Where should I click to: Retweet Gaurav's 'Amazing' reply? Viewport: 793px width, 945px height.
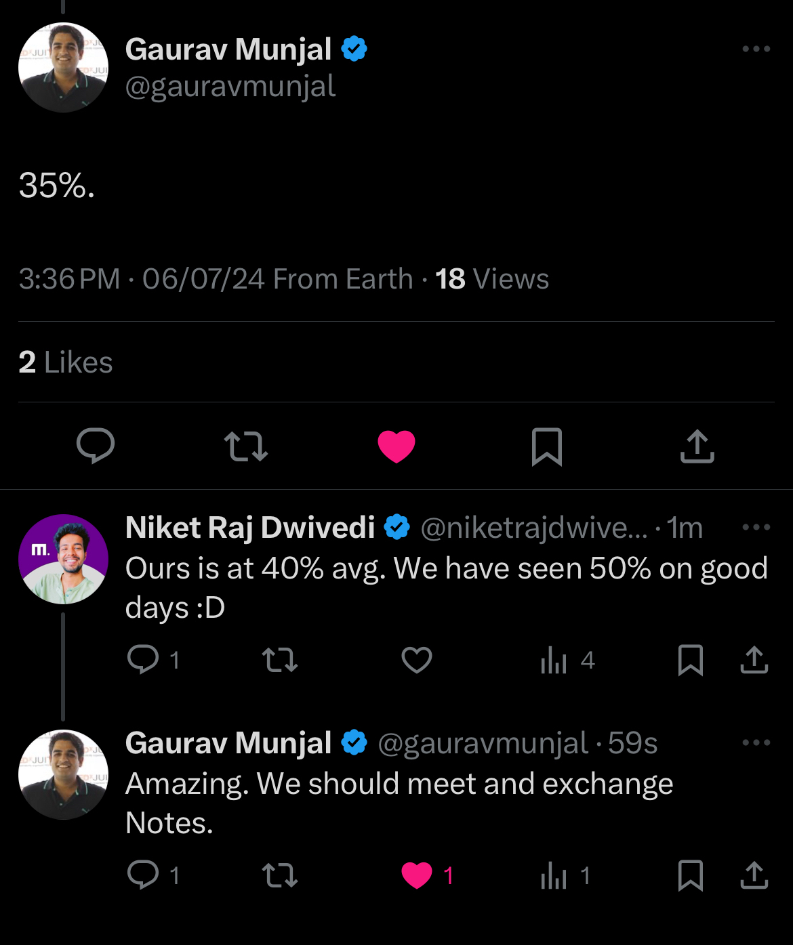tap(280, 875)
